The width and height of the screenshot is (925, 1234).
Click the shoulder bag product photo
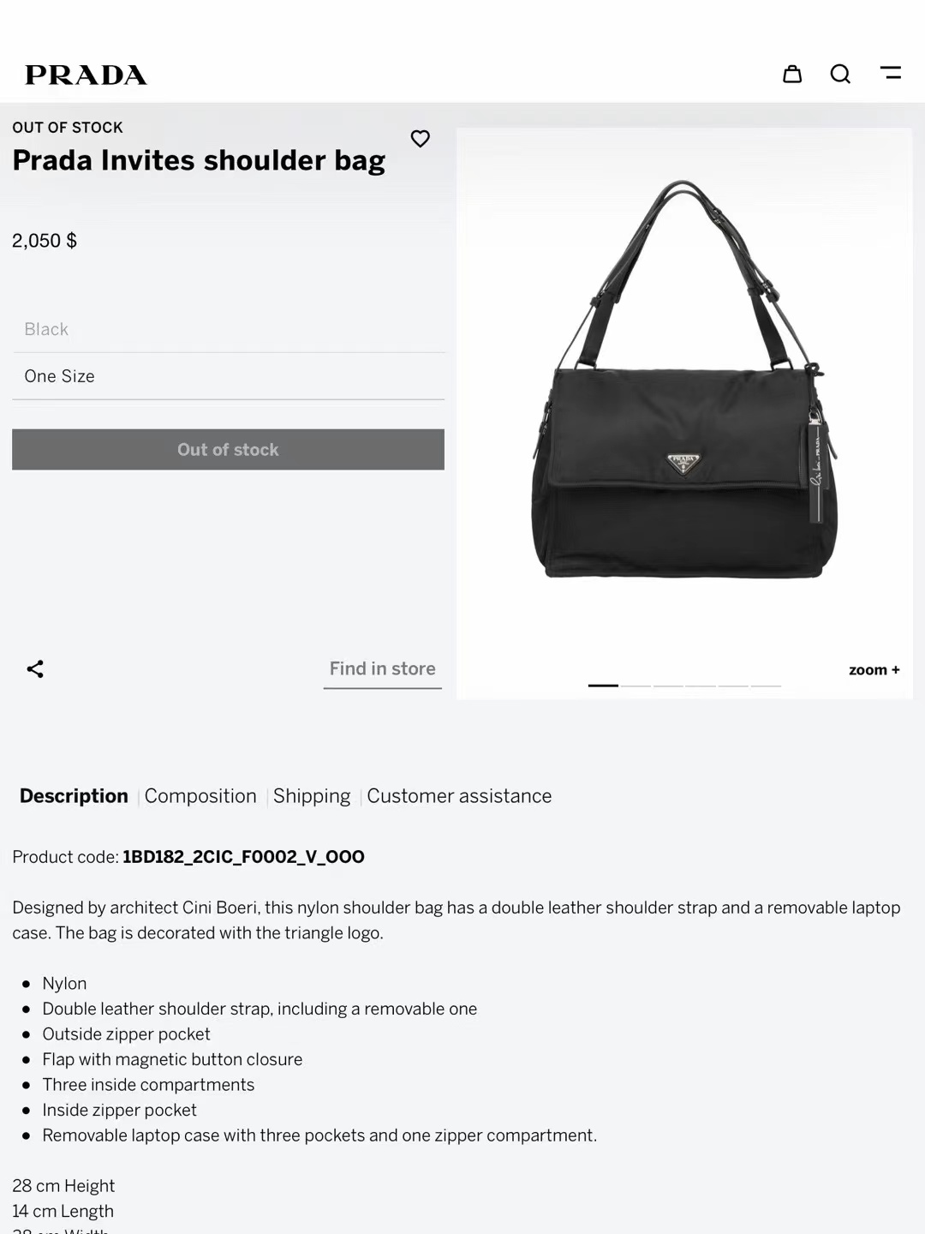click(683, 386)
